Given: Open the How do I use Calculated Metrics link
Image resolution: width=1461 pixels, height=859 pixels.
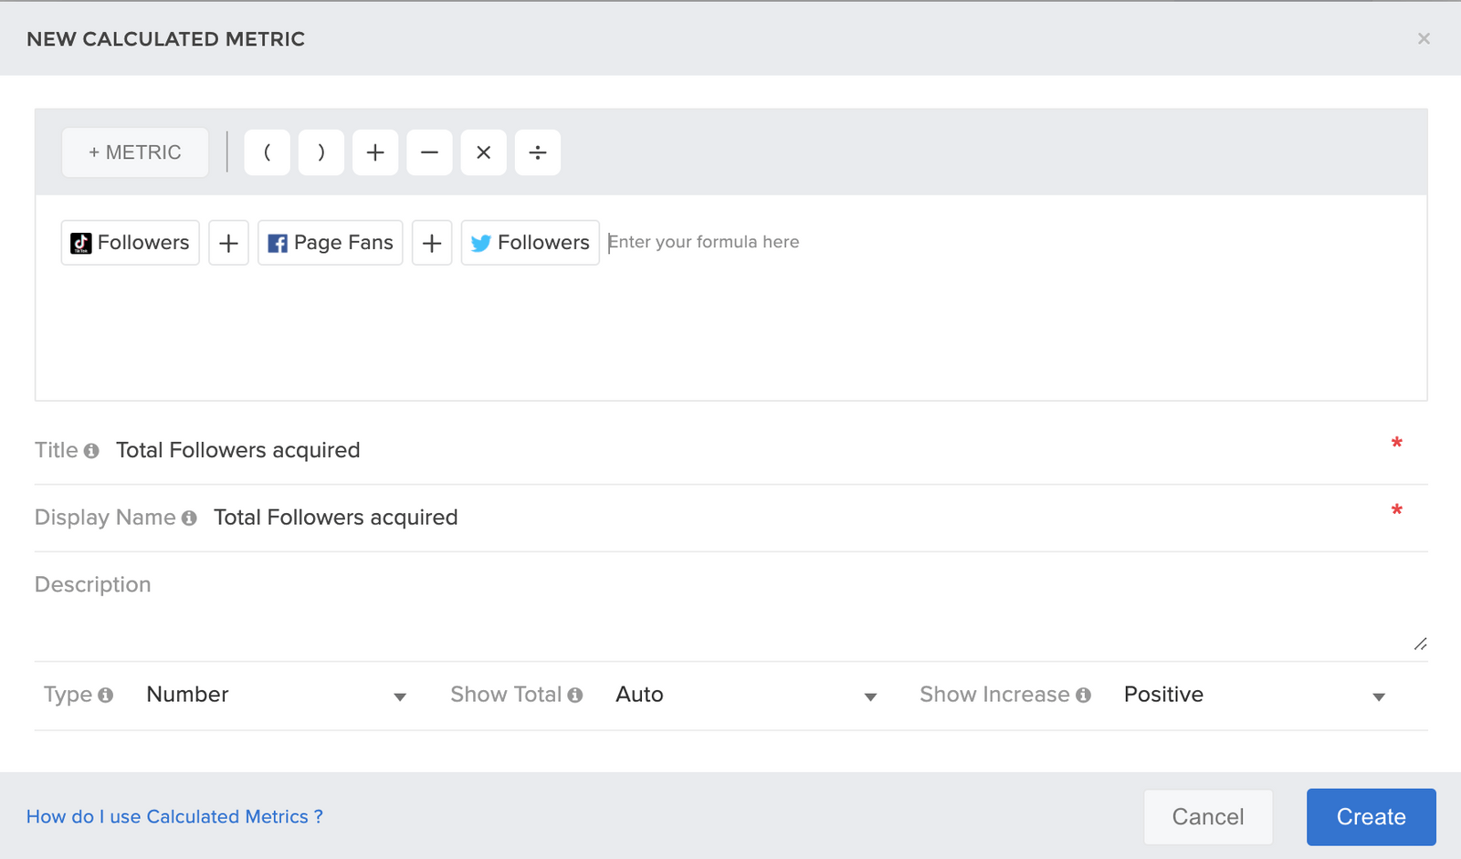Looking at the screenshot, I should coord(173,816).
